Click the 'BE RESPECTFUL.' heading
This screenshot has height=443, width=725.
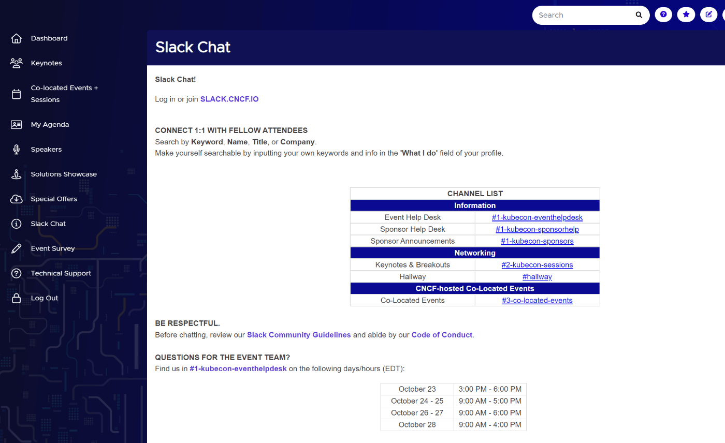coord(187,323)
